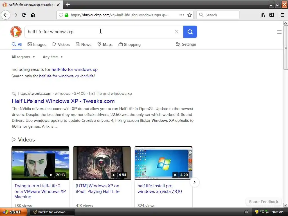Viewport: 288px width, 216px height.
Task: Play the 4:54 video thumbnail
Action: coord(102,163)
